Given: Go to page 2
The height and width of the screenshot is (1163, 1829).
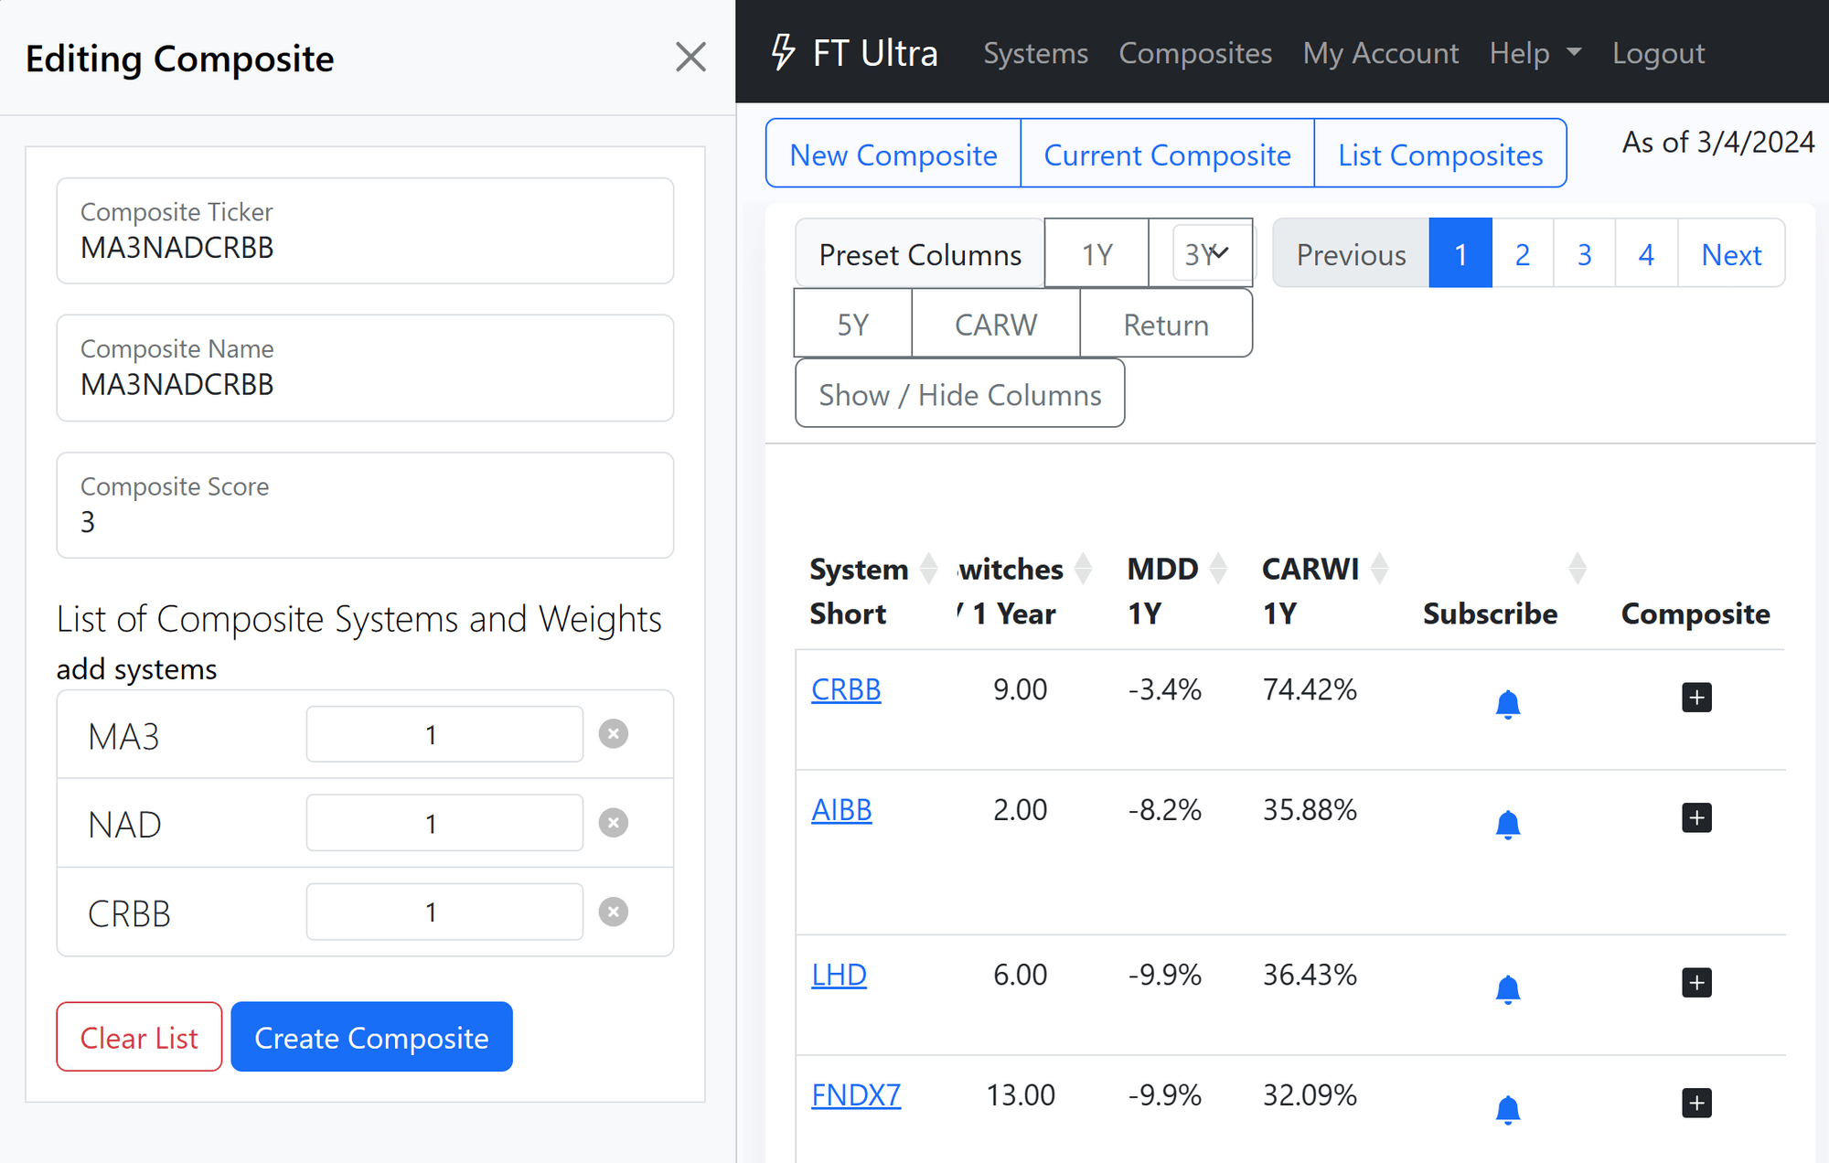Looking at the screenshot, I should coord(1523,253).
